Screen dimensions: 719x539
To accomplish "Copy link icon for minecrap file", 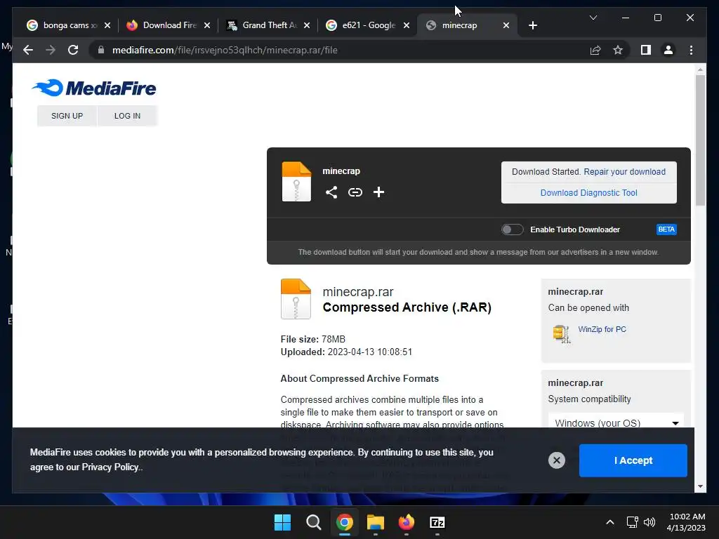I will click(x=355, y=192).
